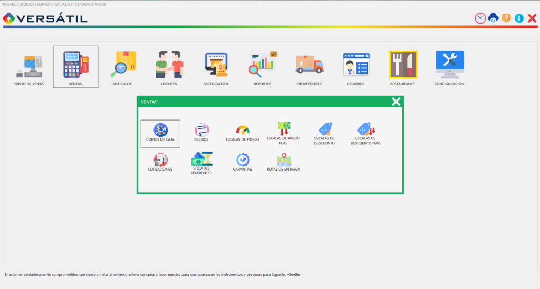
Task: Open Escalas de Descuento Fijas
Action: click(x=366, y=133)
